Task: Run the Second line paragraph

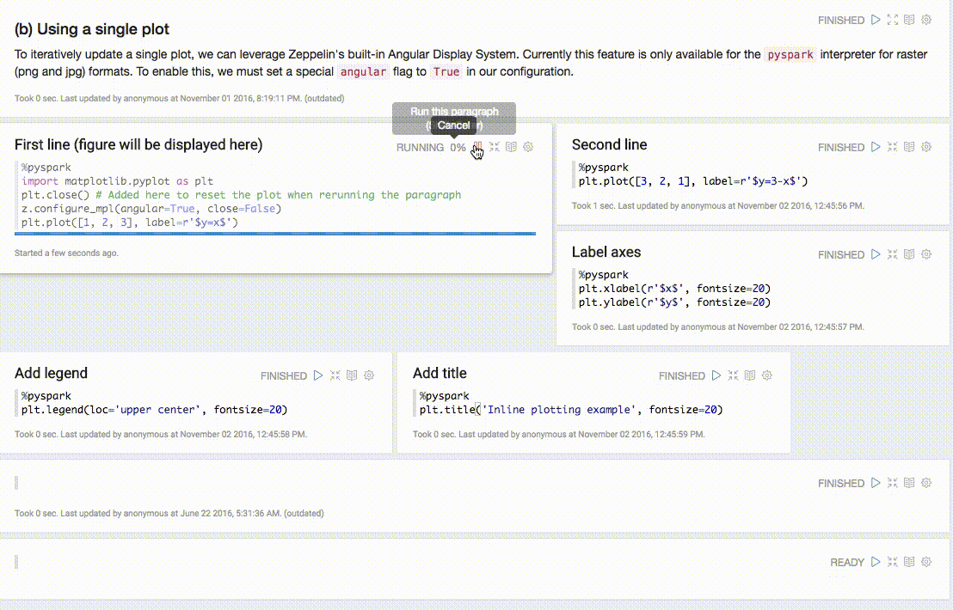Action: (876, 147)
